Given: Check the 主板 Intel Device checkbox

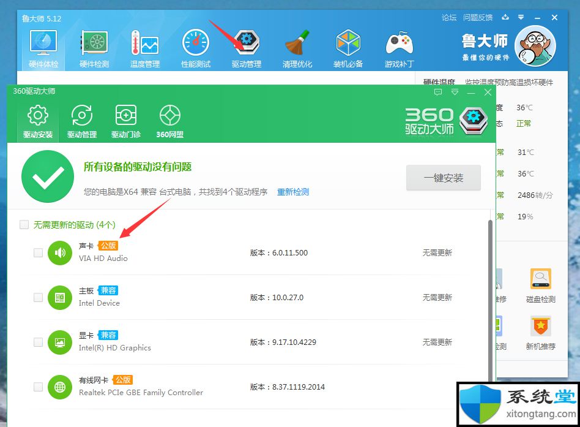Looking at the screenshot, I should [38, 297].
